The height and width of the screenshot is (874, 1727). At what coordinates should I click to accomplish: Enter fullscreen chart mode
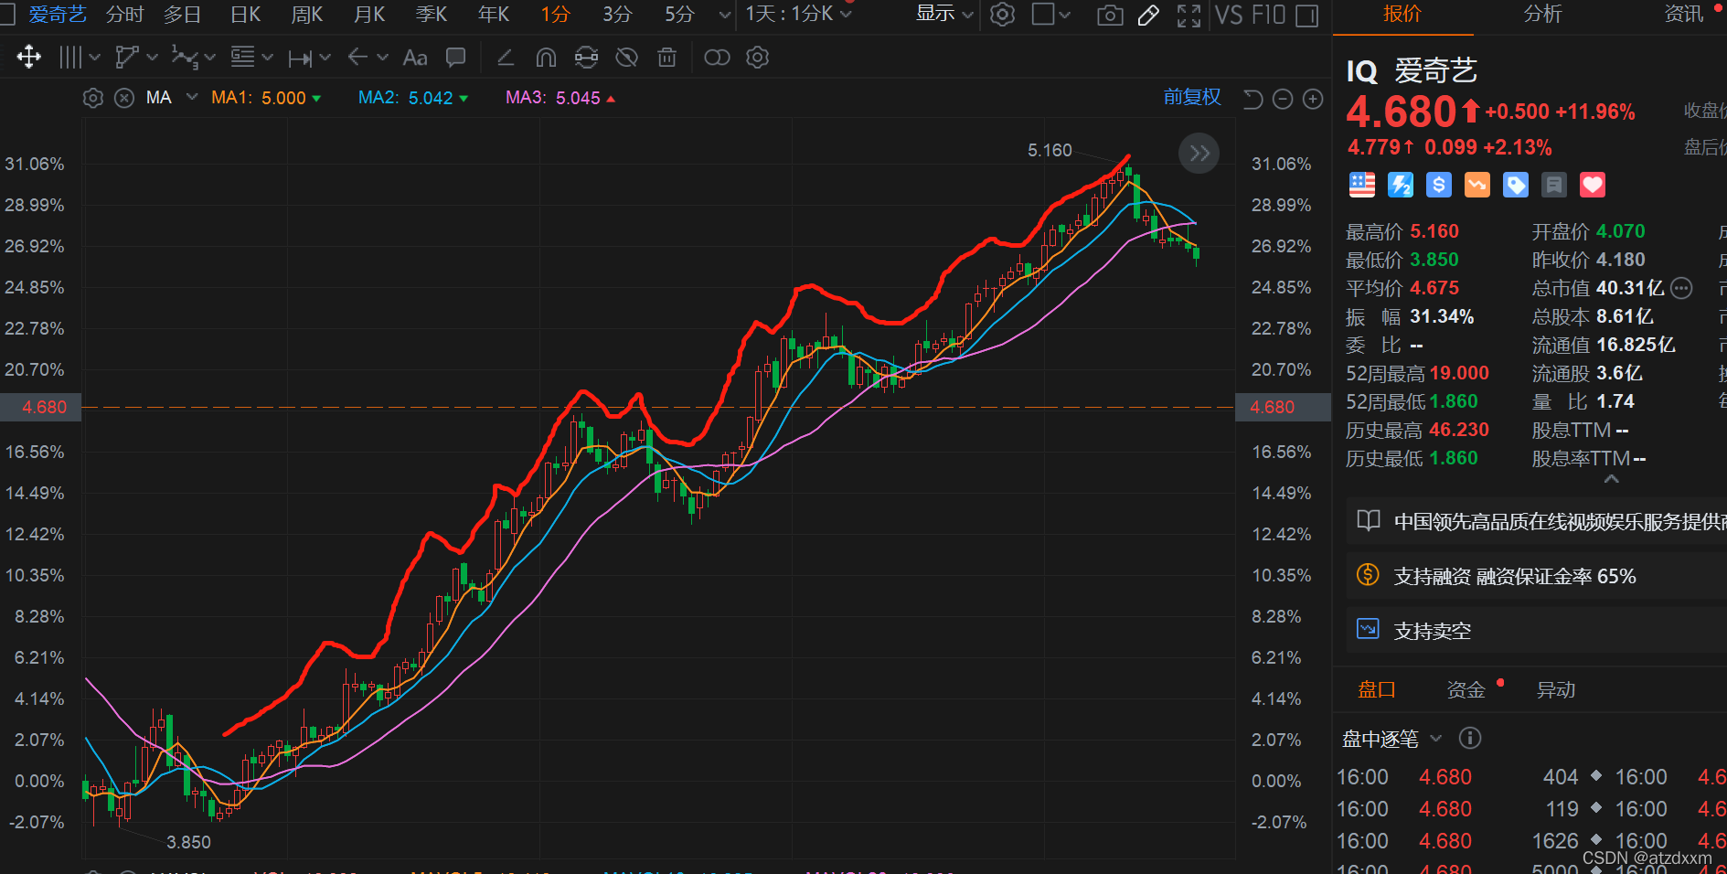point(1189,16)
